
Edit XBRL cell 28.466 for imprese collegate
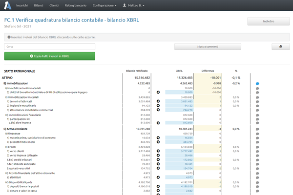pyautogui.click(x=179, y=156)
